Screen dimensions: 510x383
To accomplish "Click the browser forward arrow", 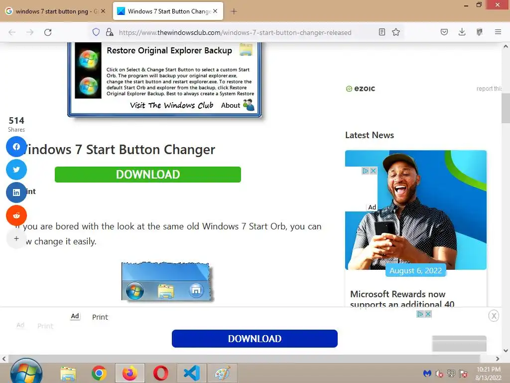I will (x=30, y=32).
